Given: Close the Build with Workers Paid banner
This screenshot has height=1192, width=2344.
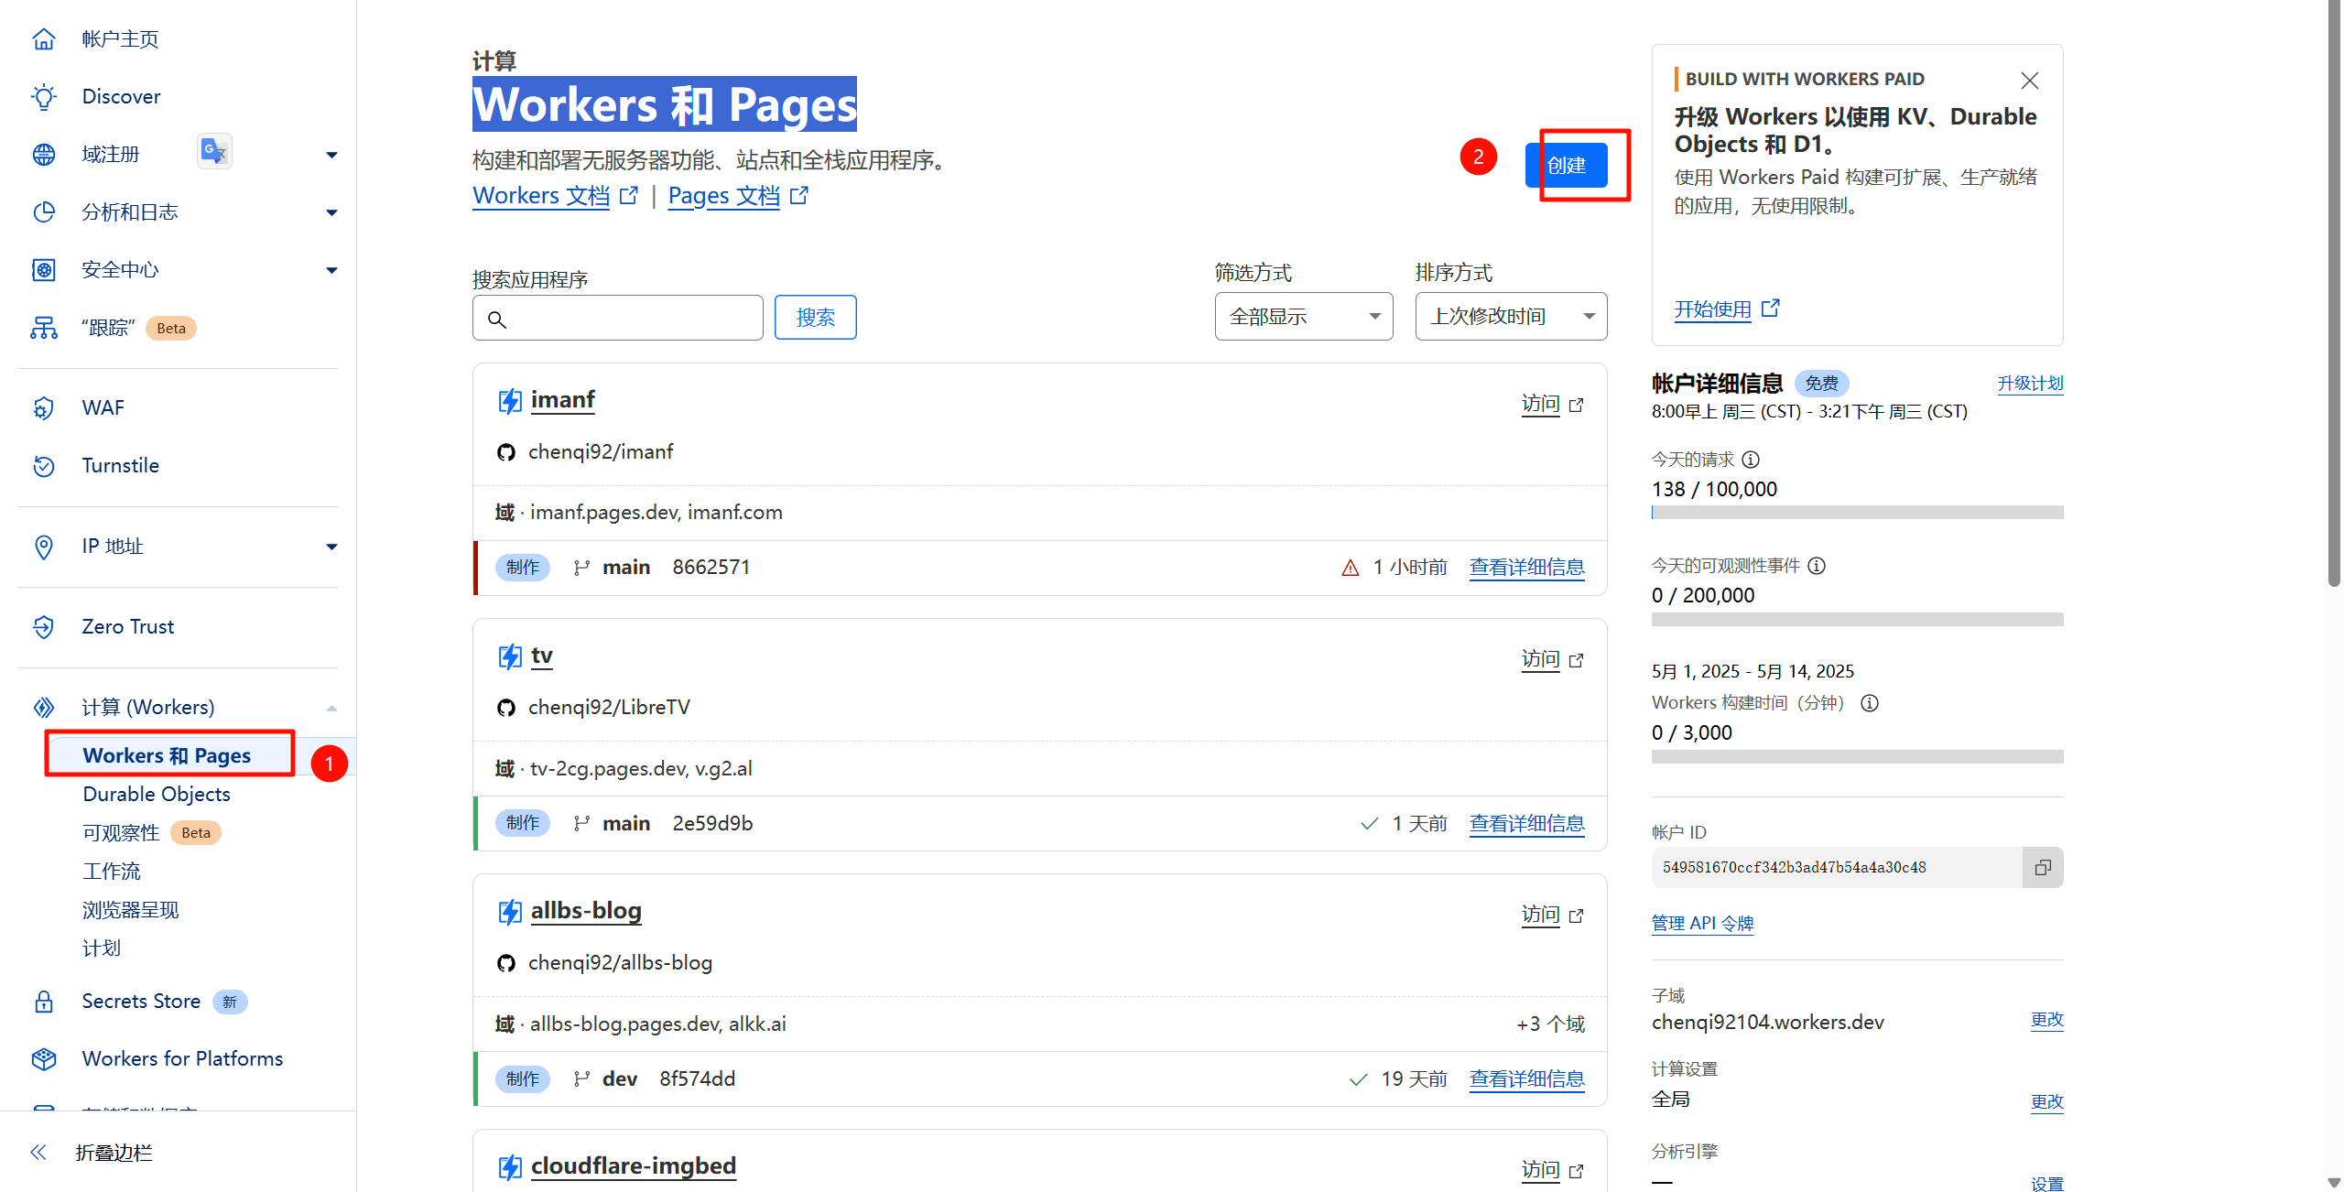Looking at the screenshot, I should point(2029,81).
